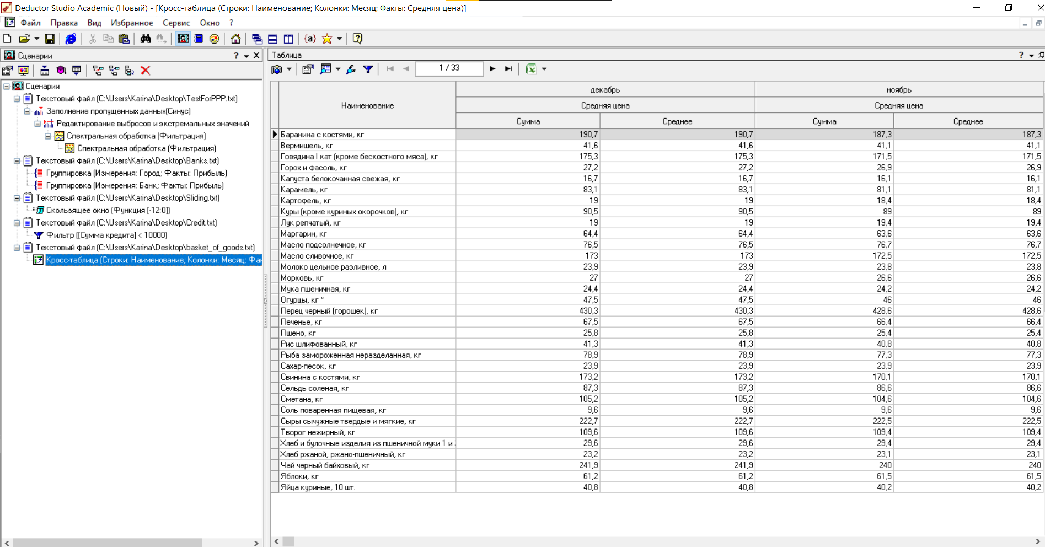Click the binoculars Find icon
Screen dimensions: 1045x547
[146, 39]
